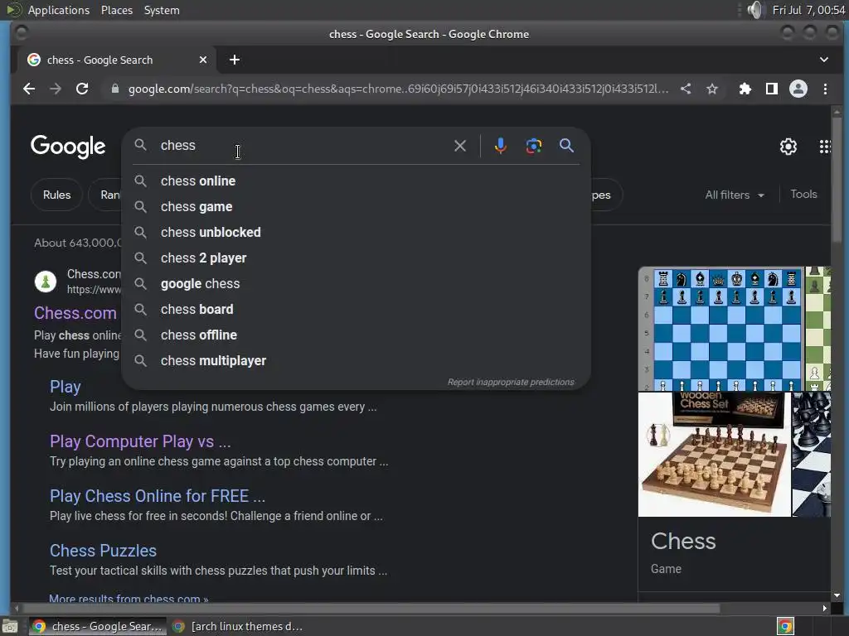
Task: Choose suggestion chess unblocked
Action: [356, 233]
